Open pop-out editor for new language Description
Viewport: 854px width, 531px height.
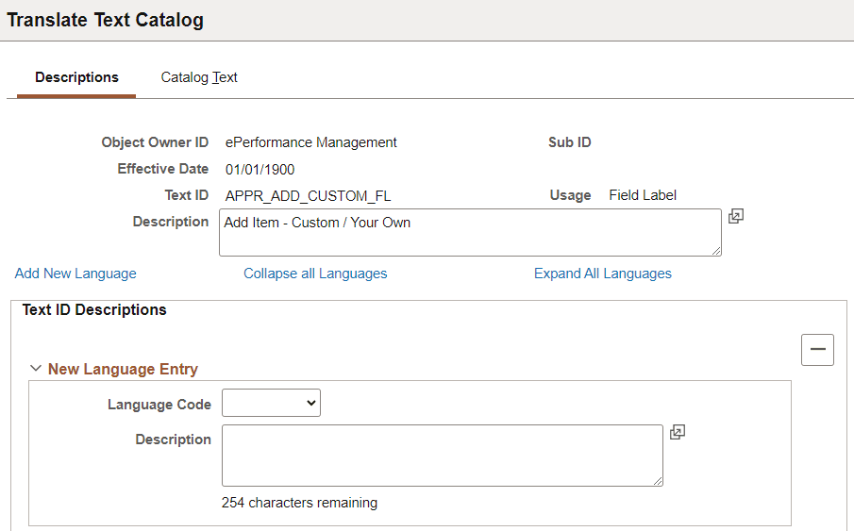677,432
